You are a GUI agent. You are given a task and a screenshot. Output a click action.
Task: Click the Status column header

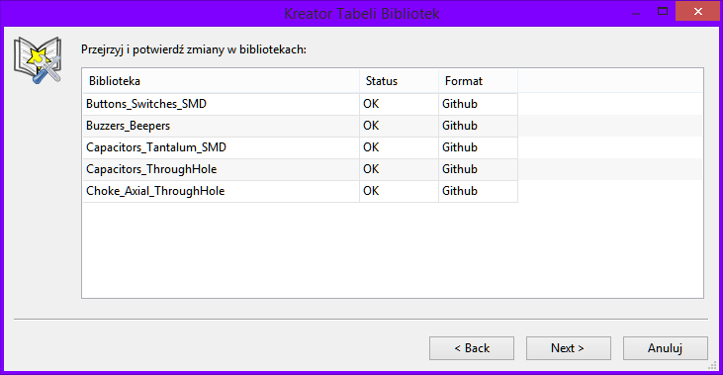(399, 81)
